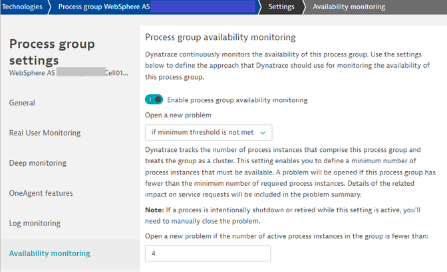This screenshot has width=447, height=272.
Task: Click the WebSphere AS subtitle under the sidebar title
Action: 69,72
